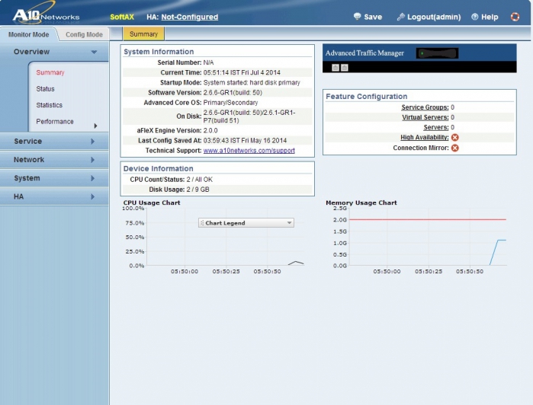Click the Chart Legend drag handle
The image size is (533, 405).
(x=202, y=223)
